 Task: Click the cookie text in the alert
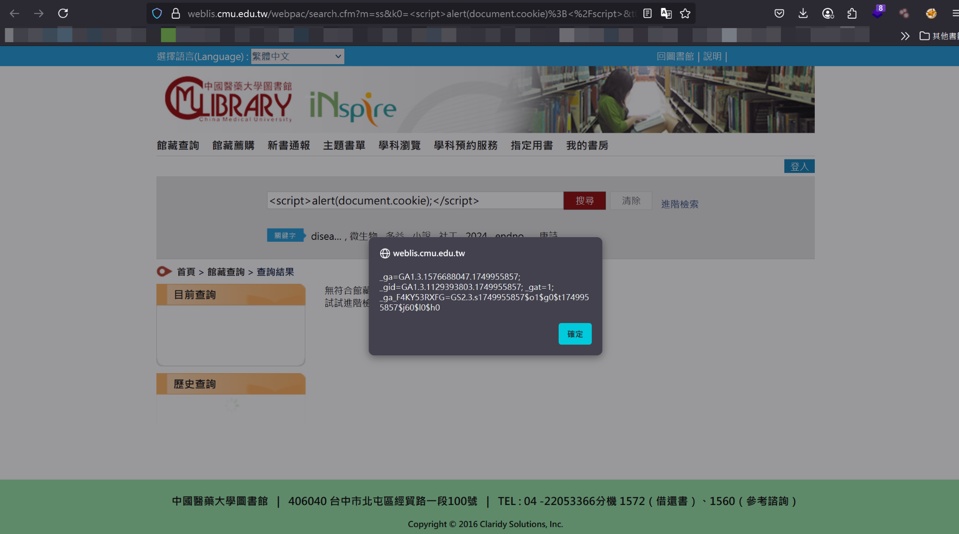(484, 292)
